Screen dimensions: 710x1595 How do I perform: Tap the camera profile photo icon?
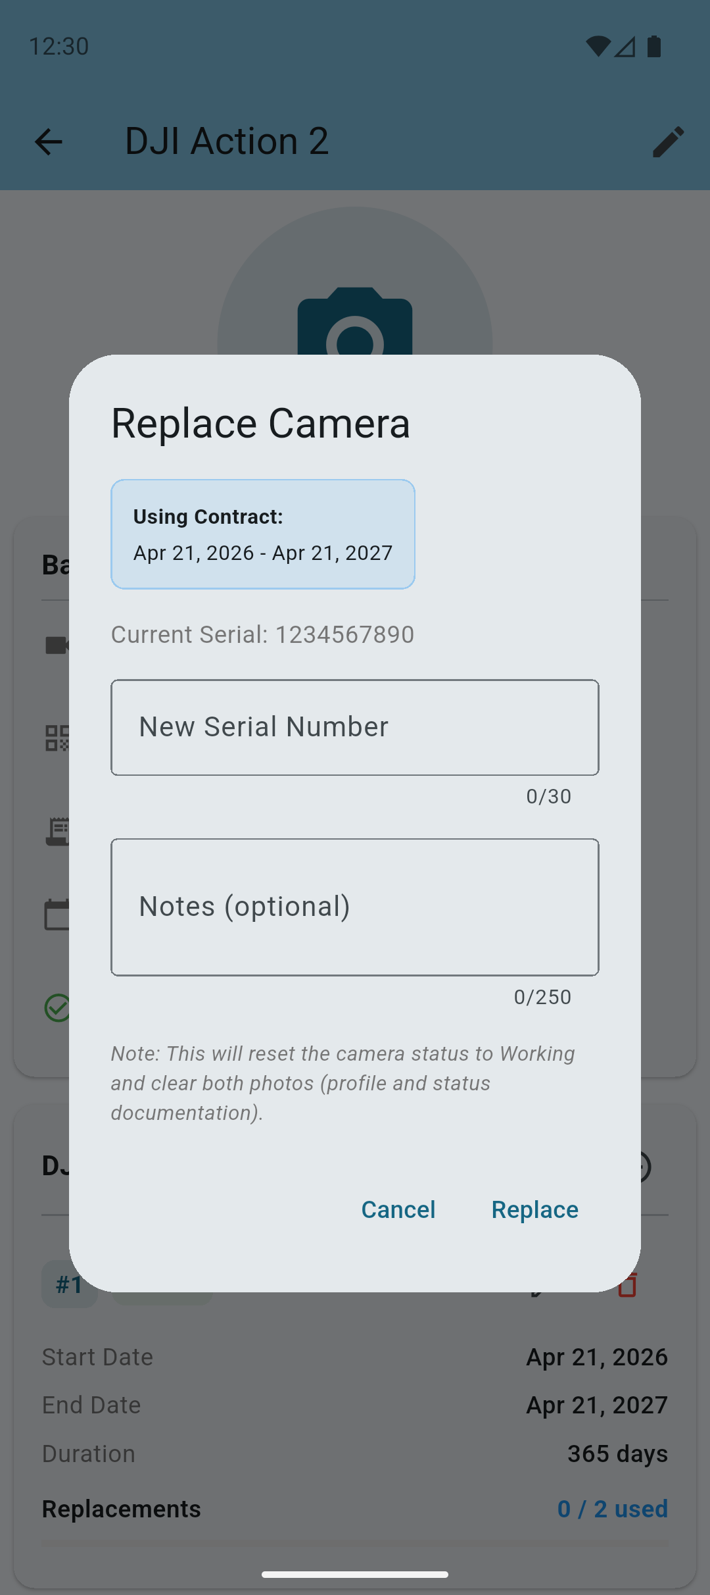point(355,322)
